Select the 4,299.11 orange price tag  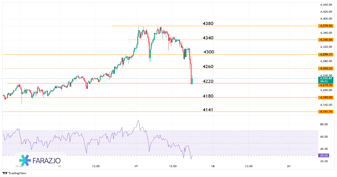click(x=326, y=54)
